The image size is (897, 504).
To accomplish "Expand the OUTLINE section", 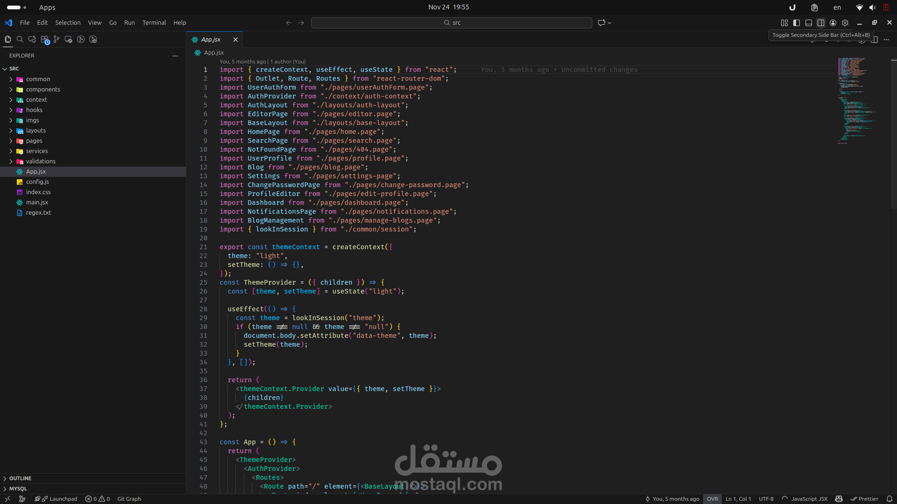I will point(20,478).
